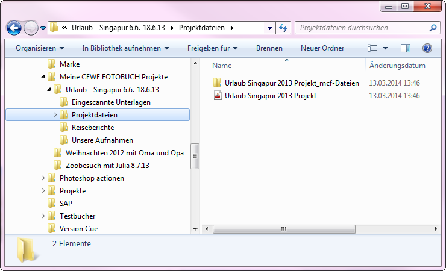Open Help with the question mark icon
Viewport: 446px width, 271px height.
point(427,48)
